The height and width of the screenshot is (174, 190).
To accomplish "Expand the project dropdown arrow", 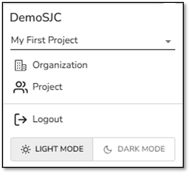I will (x=168, y=41).
